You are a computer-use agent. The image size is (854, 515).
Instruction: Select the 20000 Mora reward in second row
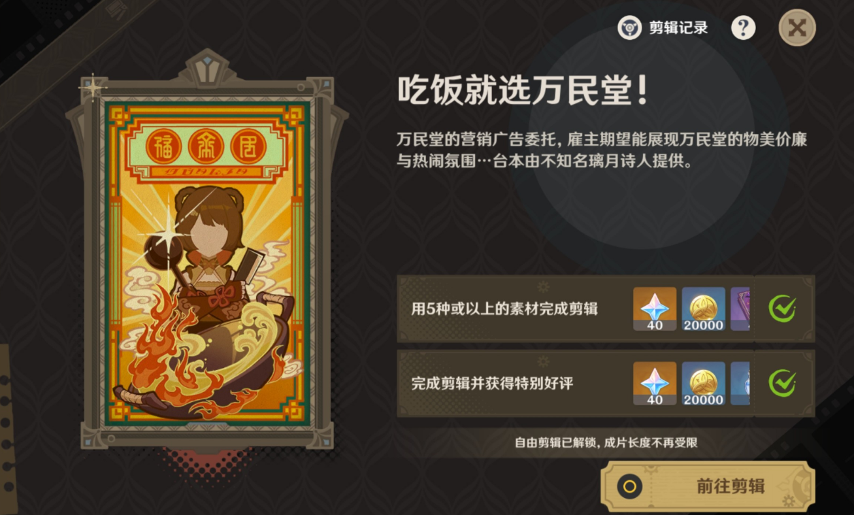click(704, 384)
